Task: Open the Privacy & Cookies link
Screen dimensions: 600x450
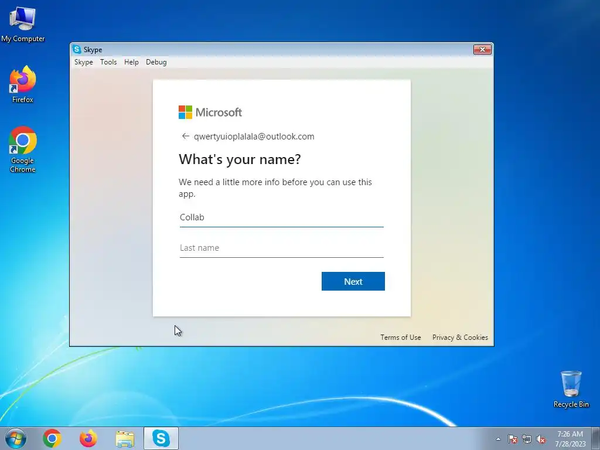Action: (460, 337)
